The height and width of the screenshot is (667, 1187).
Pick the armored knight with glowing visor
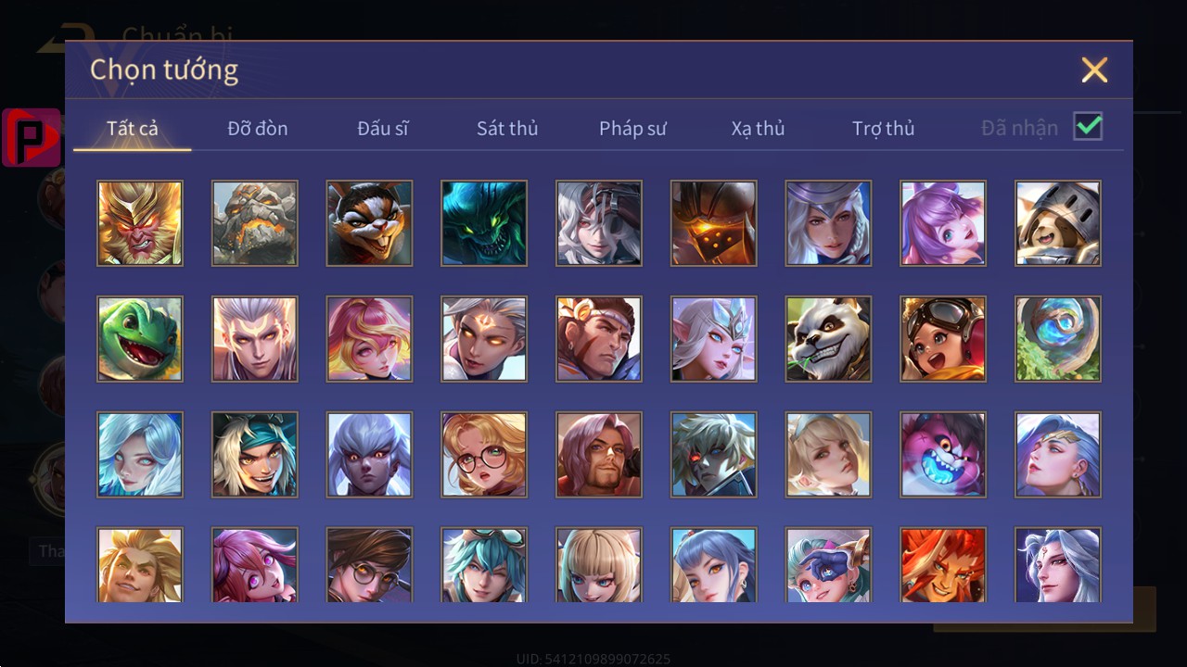pos(713,223)
